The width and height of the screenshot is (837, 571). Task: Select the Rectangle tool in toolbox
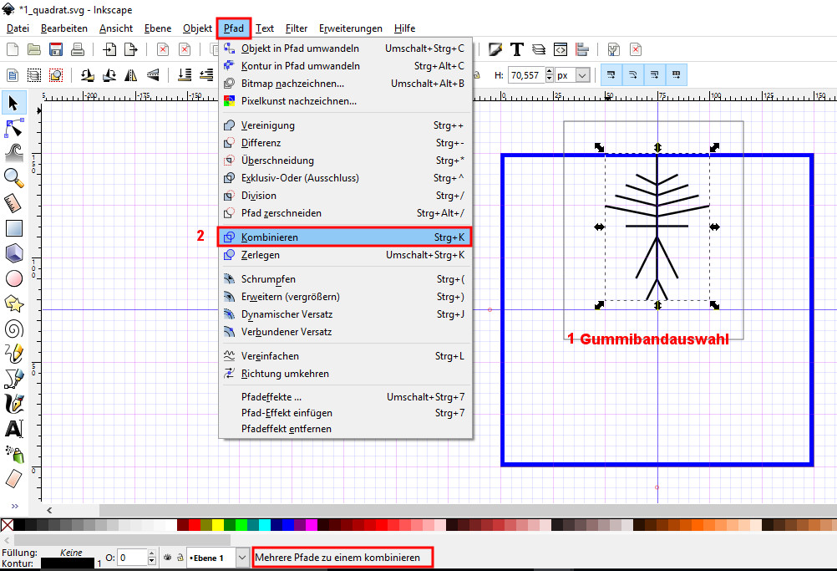(13, 227)
